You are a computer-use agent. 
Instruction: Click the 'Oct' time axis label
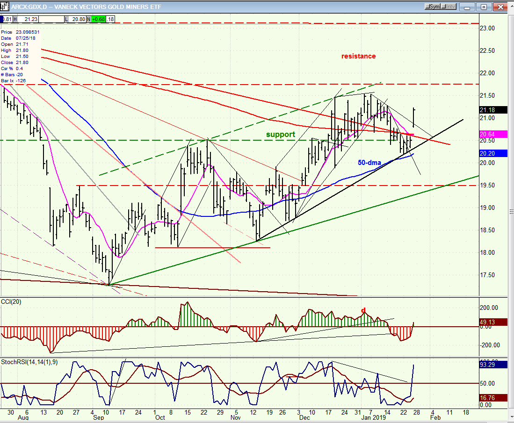coord(160,418)
